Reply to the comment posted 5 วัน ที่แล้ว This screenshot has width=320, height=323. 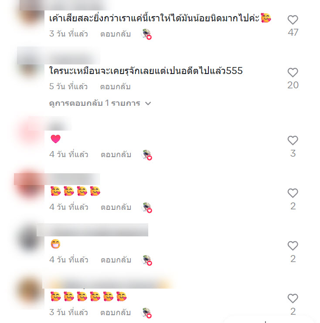click(x=116, y=87)
